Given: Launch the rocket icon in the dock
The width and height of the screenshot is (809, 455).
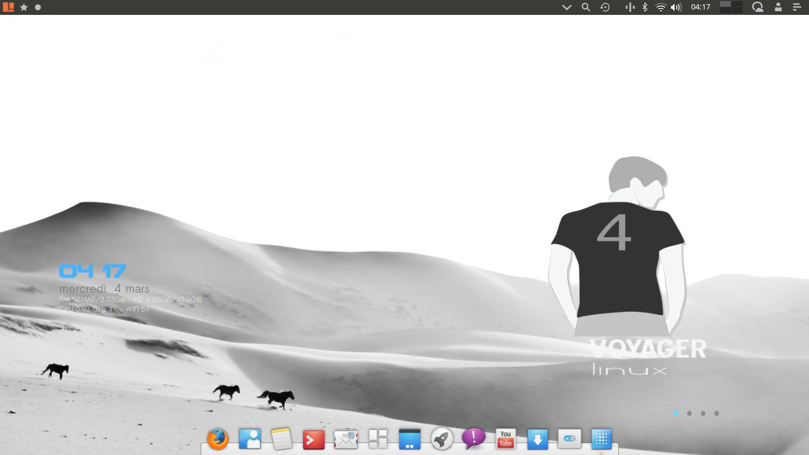Looking at the screenshot, I should pyautogui.click(x=442, y=439).
